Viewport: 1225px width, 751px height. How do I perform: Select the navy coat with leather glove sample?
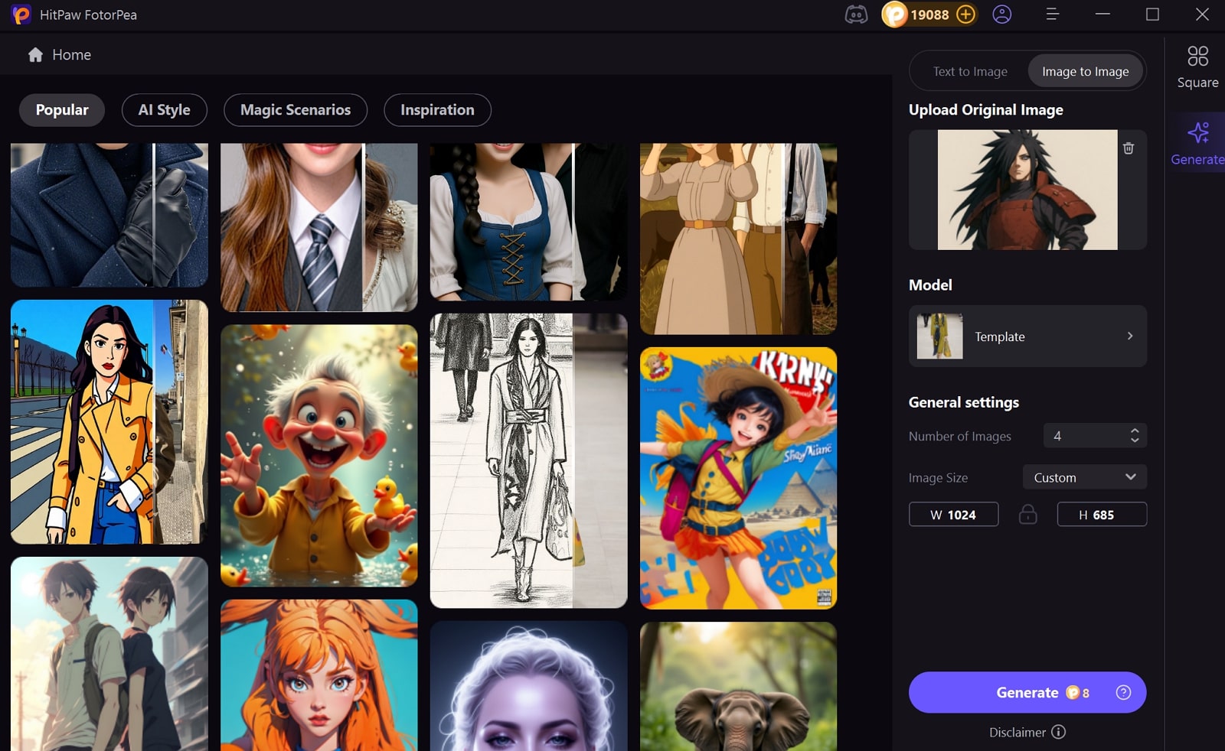pos(109,215)
